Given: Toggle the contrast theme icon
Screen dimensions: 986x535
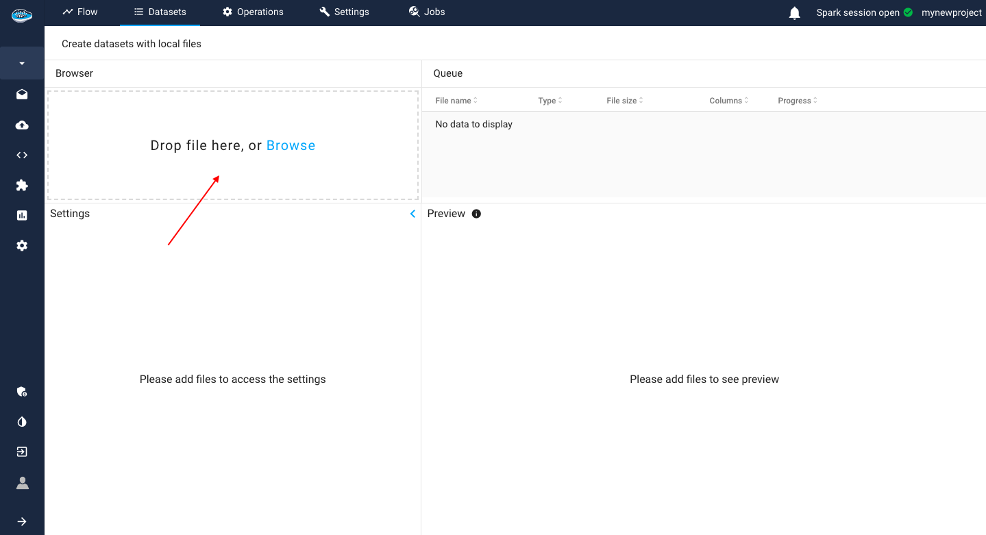Looking at the screenshot, I should [x=22, y=422].
